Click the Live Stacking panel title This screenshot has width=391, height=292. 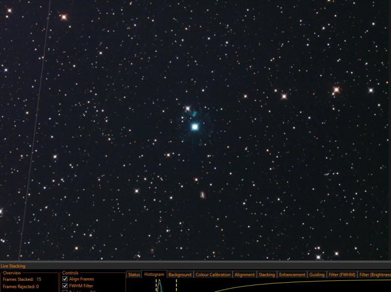click(x=13, y=266)
